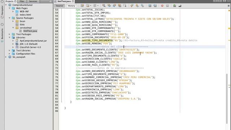Switch to the Files tab

[x=22, y=1]
